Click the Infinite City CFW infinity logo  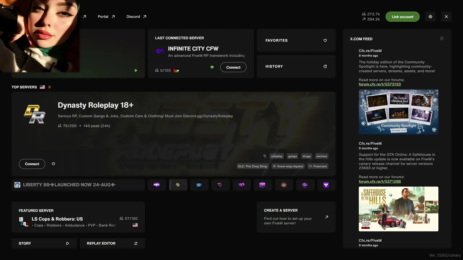(x=160, y=51)
